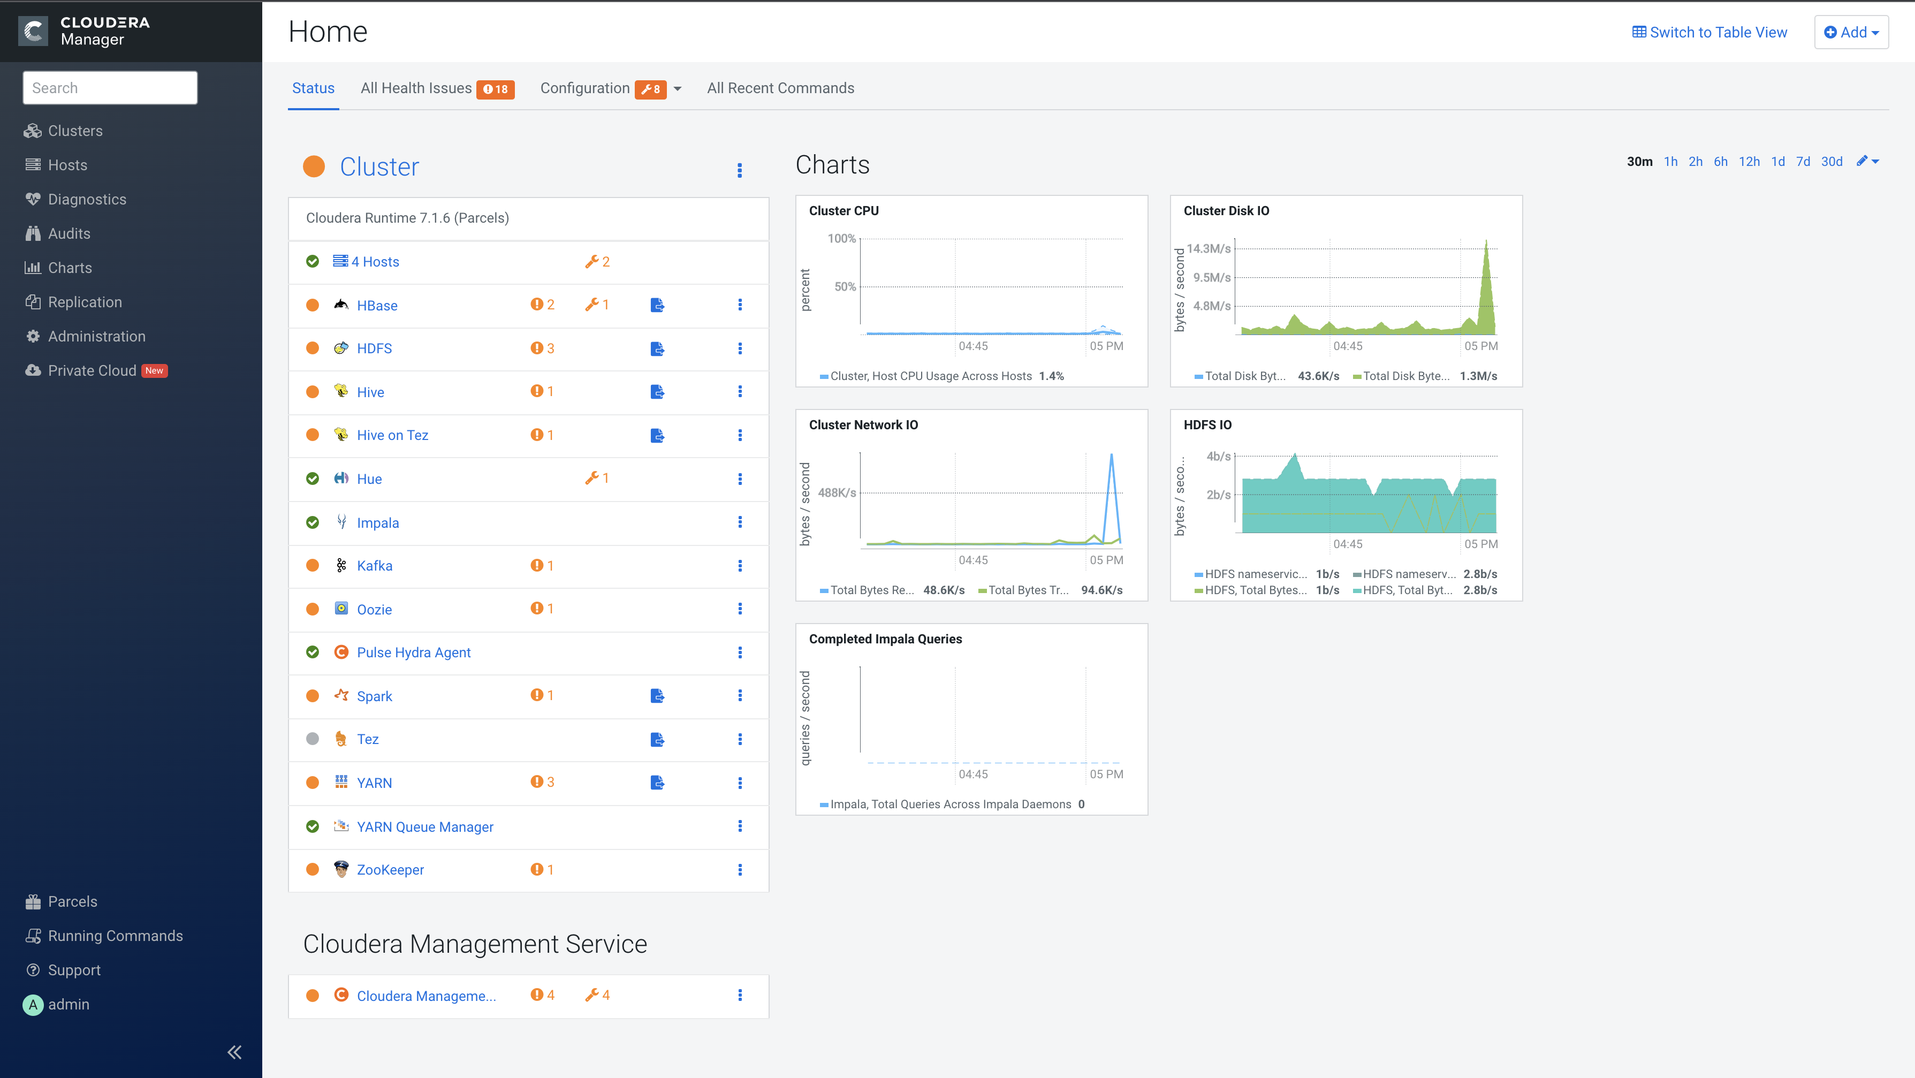Screen dimensions: 1915x1078
Task: Click the HBase stale configuration icon
Action: pos(657,306)
